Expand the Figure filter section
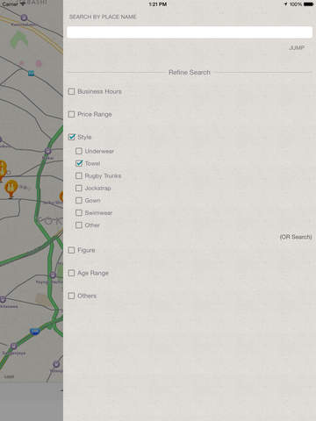This screenshot has width=316, height=421. coord(71,250)
